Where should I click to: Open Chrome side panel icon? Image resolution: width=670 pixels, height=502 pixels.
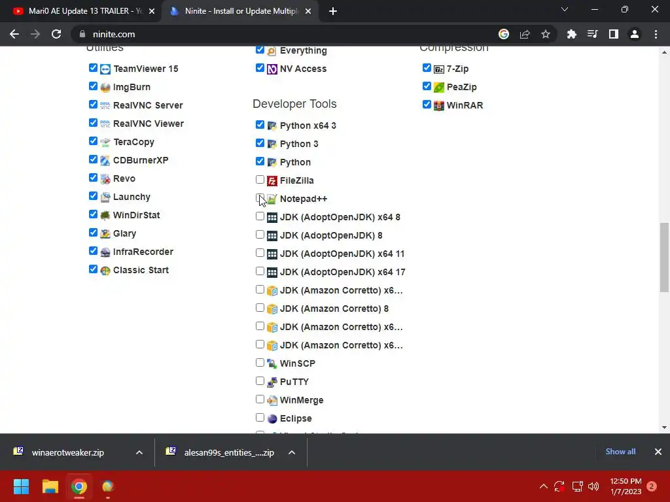coord(613,34)
